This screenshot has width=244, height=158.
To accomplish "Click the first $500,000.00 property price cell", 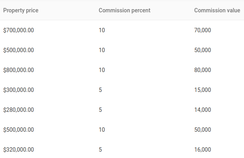I will pyautogui.click(x=19, y=50).
